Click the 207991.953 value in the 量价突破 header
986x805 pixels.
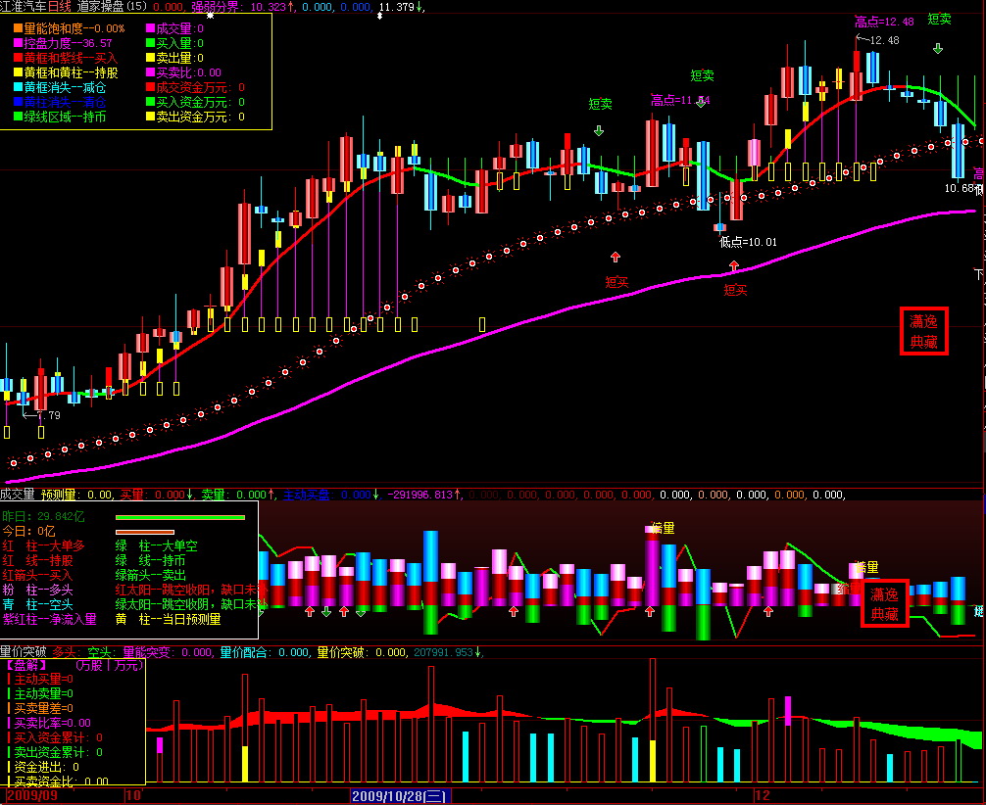[x=443, y=652]
